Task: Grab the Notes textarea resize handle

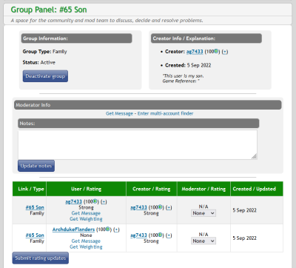Action: [x=255, y=156]
